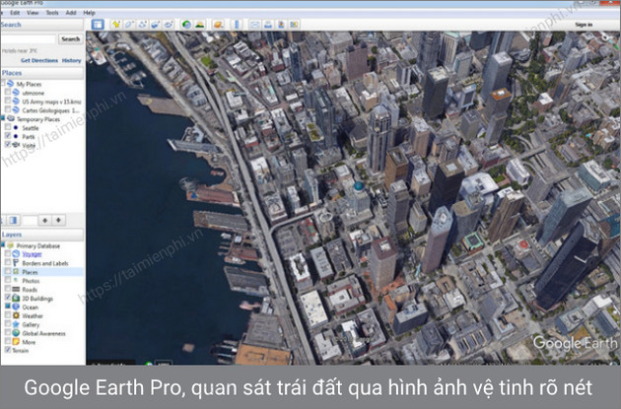Show historical imagery clock icon

[x=186, y=25]
